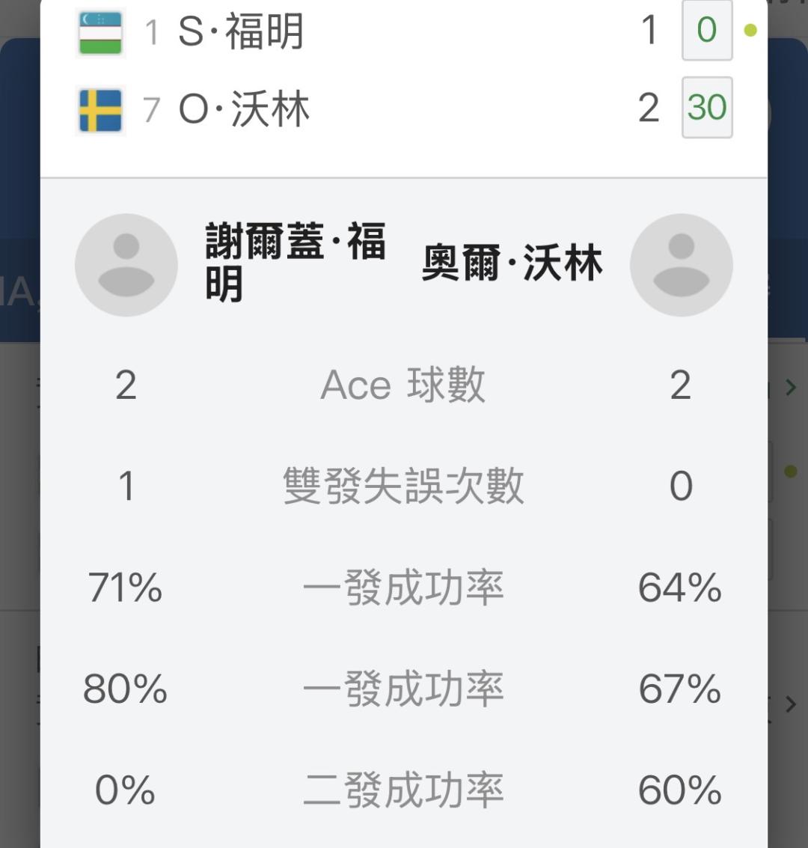Click the Uzbekistan flag icon
Viewport: 808px width, 848px height.
pos(100,34)
